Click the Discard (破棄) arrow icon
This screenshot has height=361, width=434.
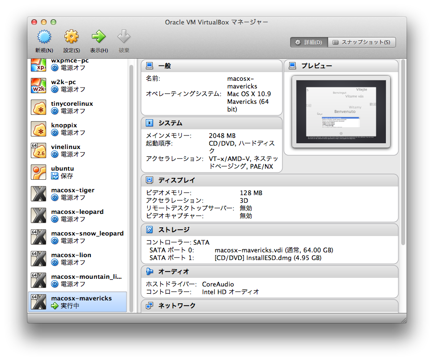click(124, 37)
